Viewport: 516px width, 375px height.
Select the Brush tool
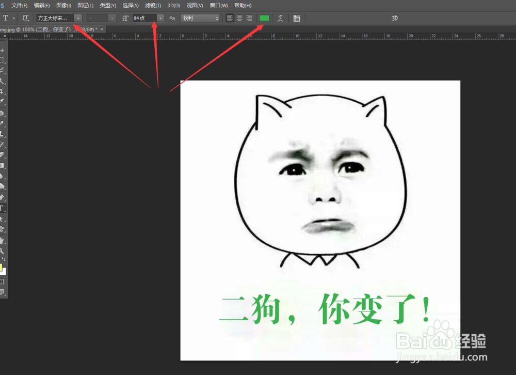[2, 123]
